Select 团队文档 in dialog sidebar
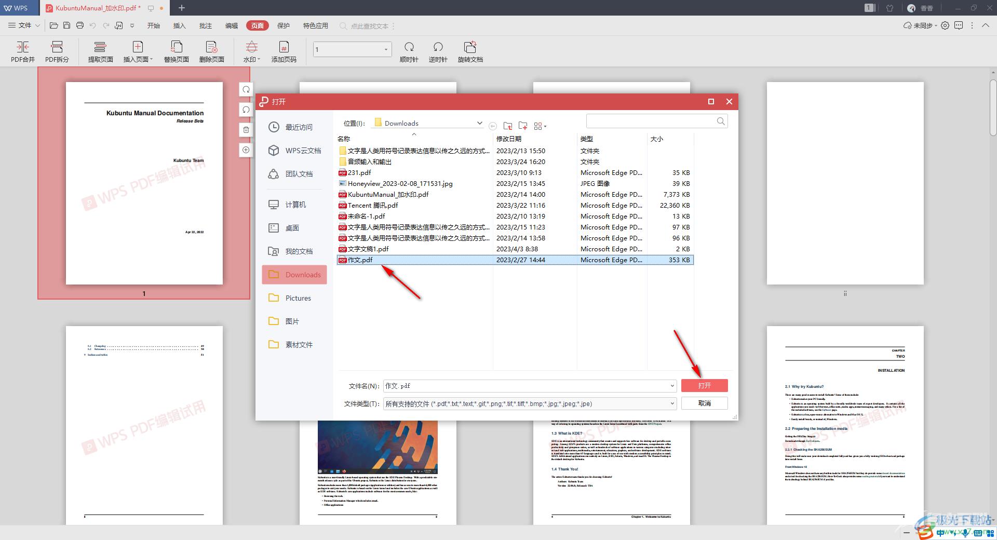The width and height of the screenshot is (997, 540). coord(294,174)
